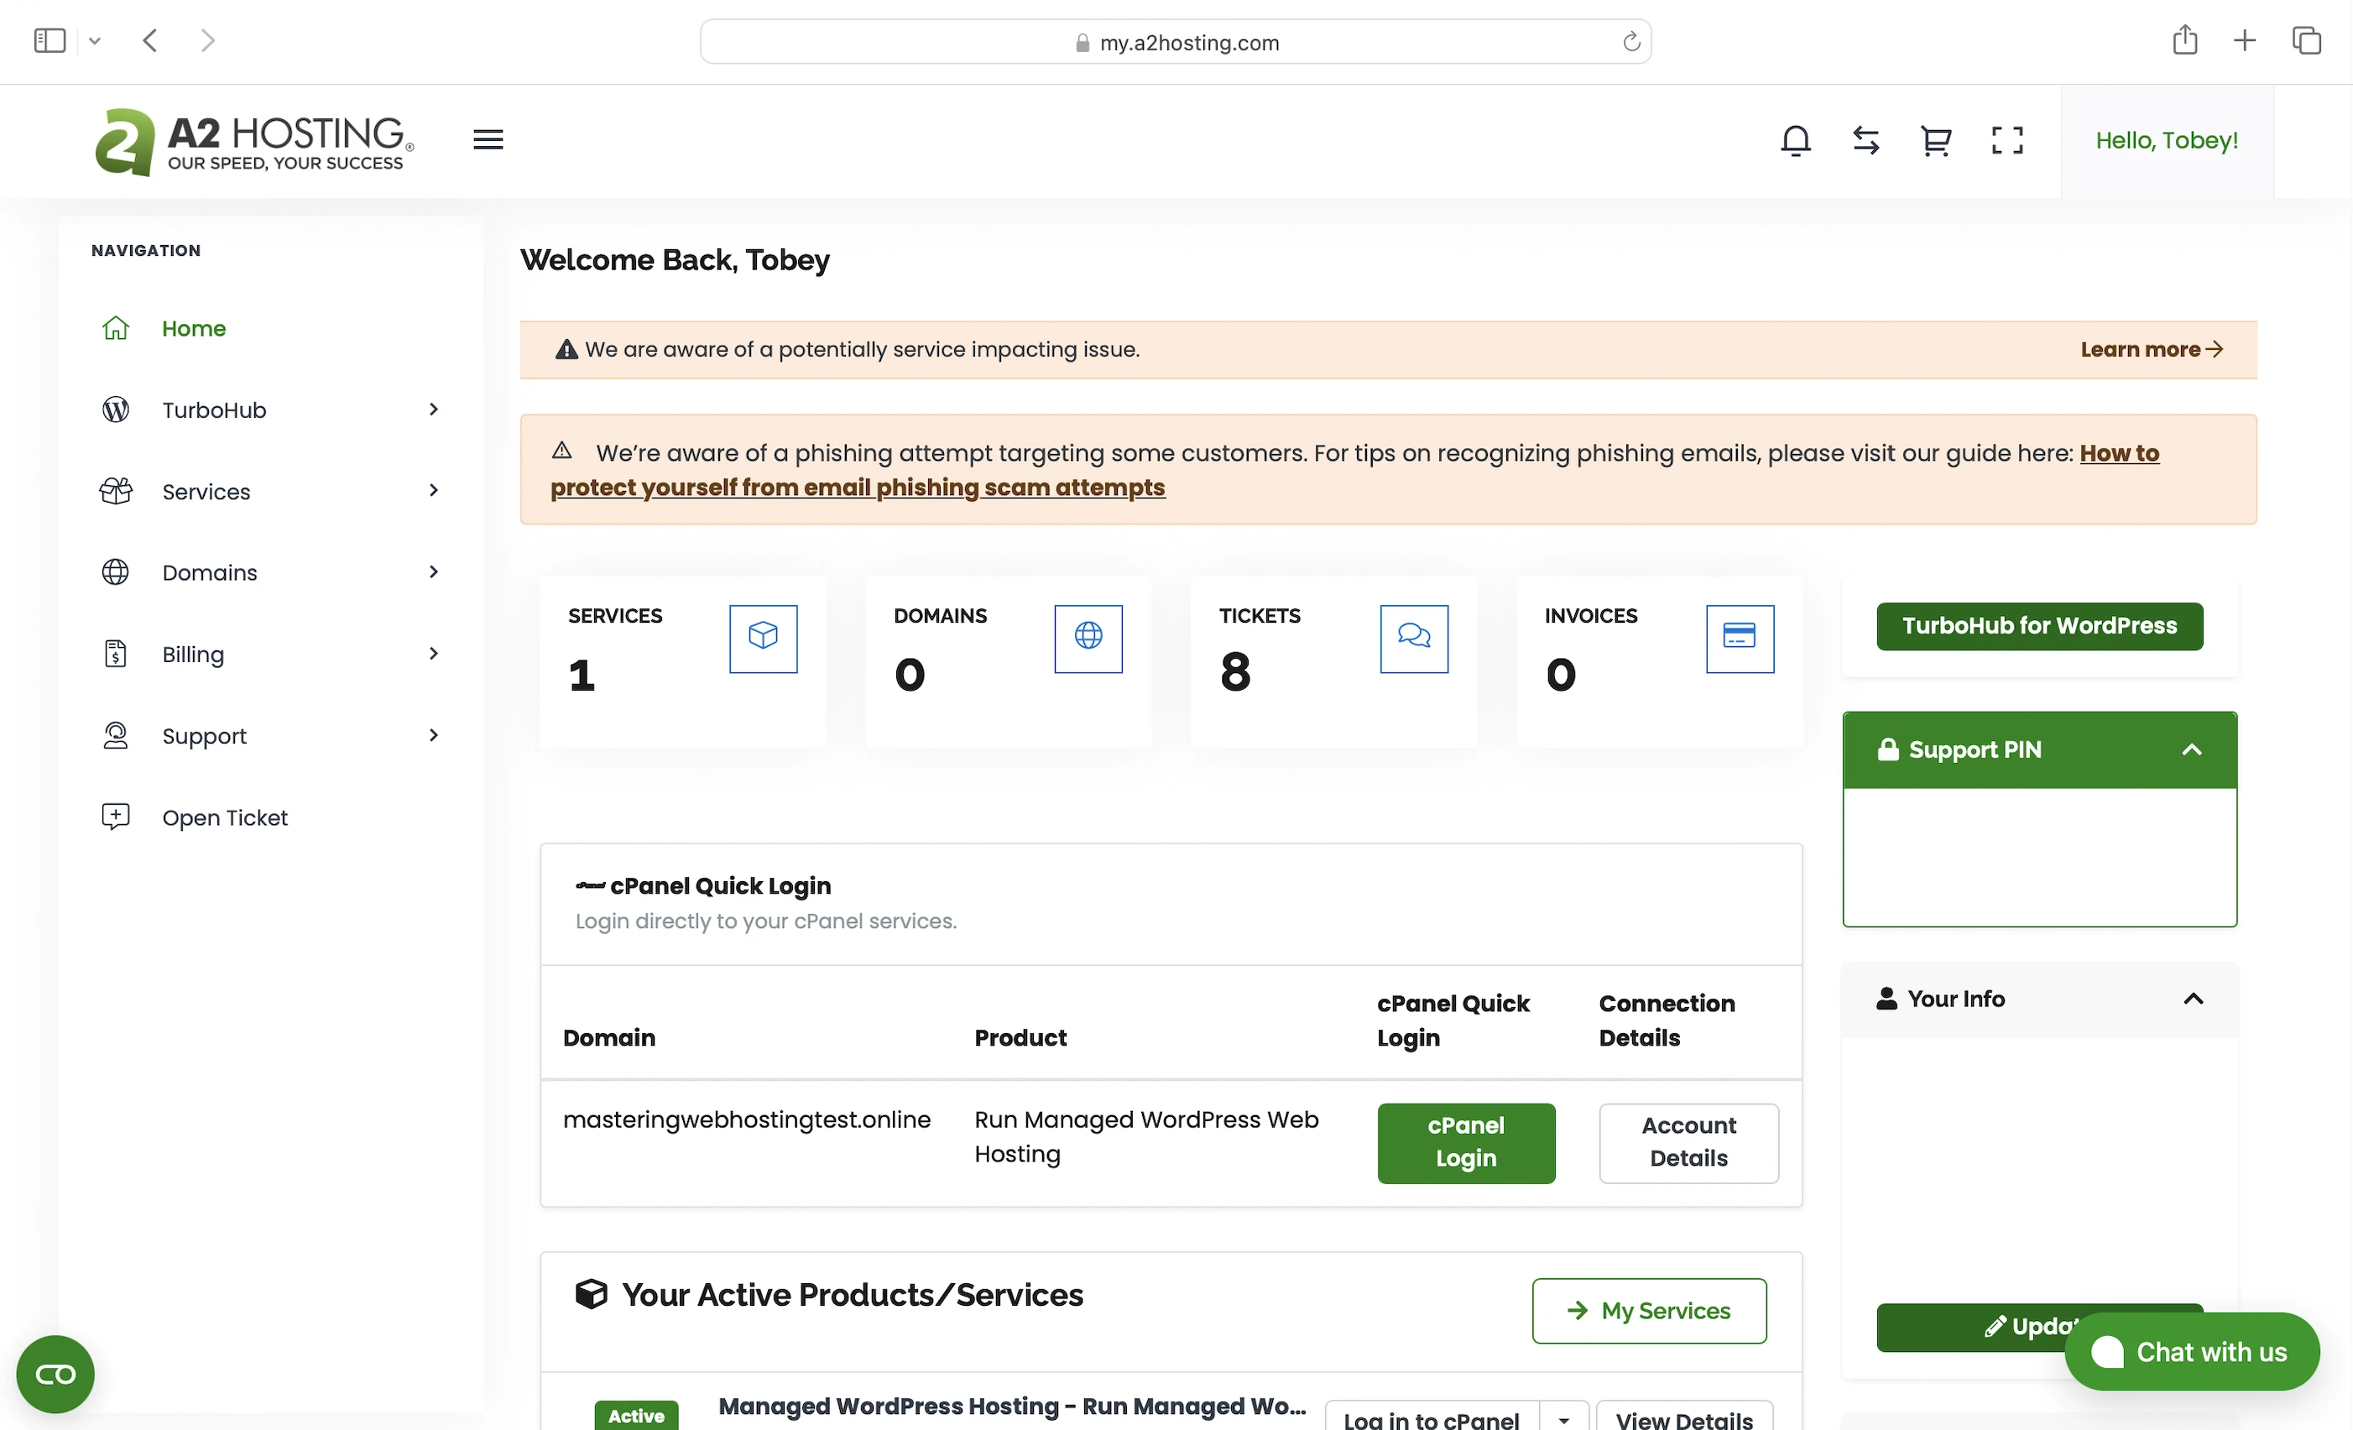Click the Domains globe icon tile
Viewport: 2353px width, 1430px height.
click(1088, 638)
